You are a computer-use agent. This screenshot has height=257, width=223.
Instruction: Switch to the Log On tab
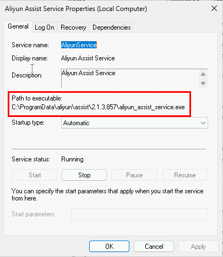[45, 27]
